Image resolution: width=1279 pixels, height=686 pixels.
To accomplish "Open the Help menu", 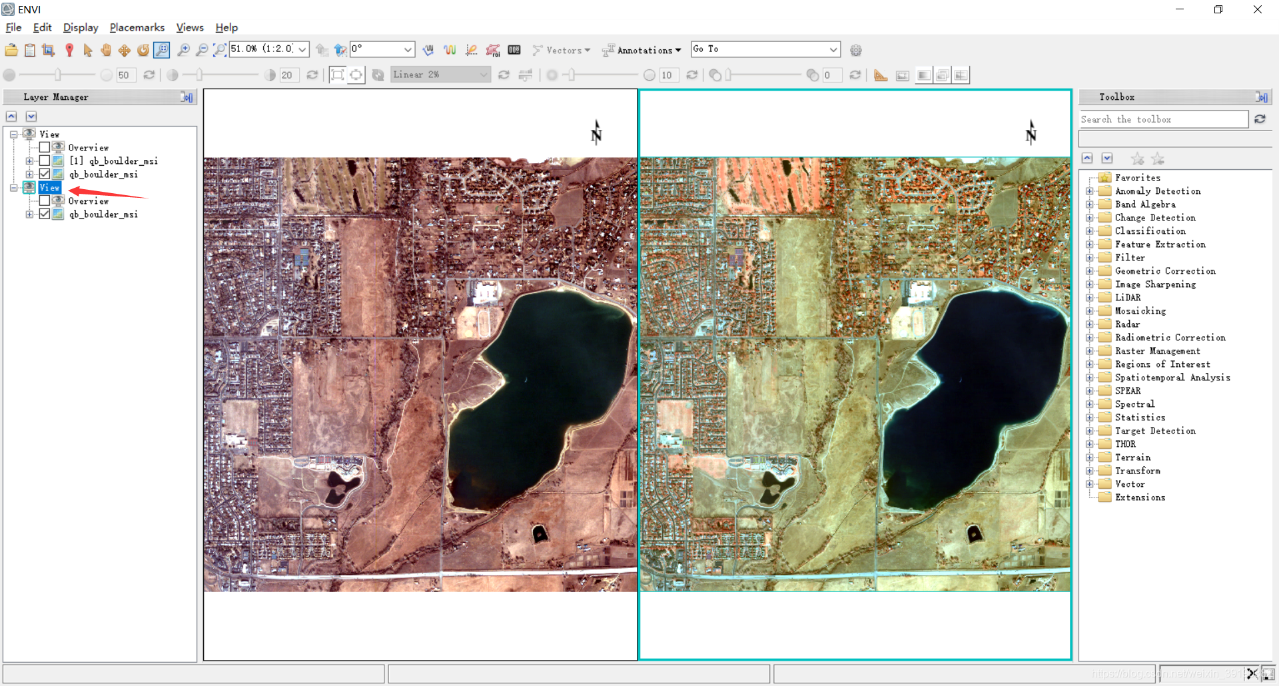I will click(226, 27).
